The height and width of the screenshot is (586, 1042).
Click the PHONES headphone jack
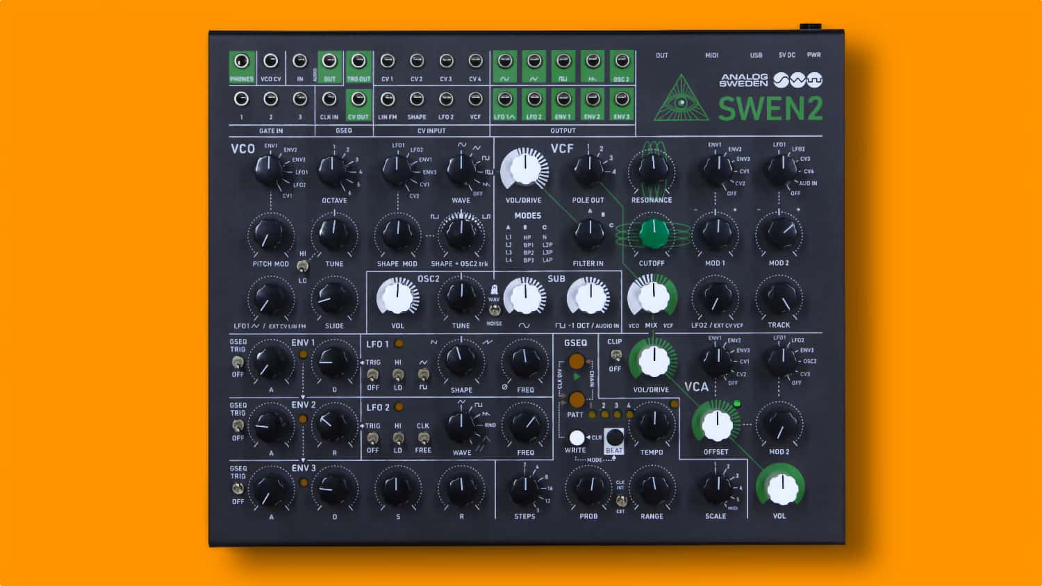[241, 61]
